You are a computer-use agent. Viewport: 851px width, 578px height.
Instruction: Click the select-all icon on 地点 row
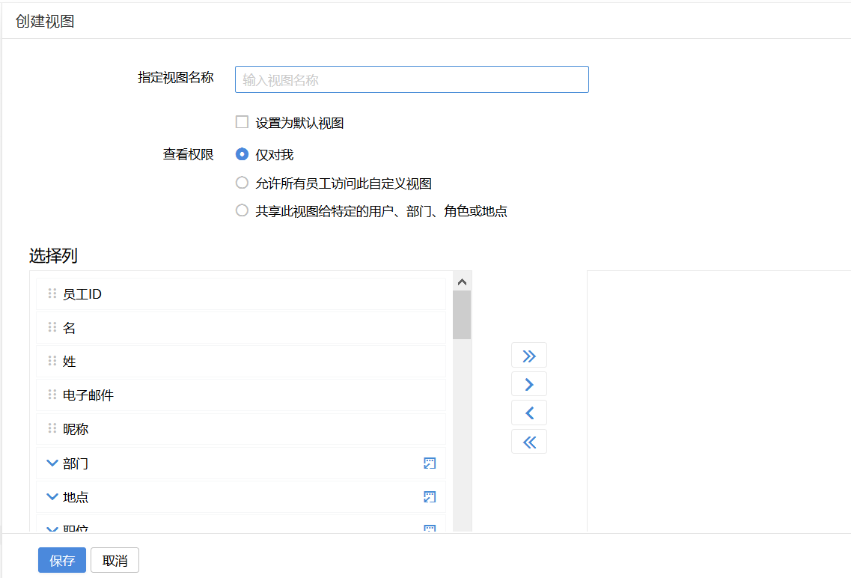click(x=430, y=497)
